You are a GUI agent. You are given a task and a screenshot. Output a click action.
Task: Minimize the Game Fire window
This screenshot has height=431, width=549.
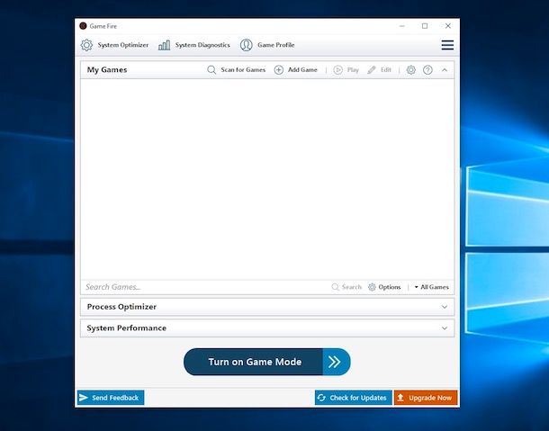pos(402,26)
